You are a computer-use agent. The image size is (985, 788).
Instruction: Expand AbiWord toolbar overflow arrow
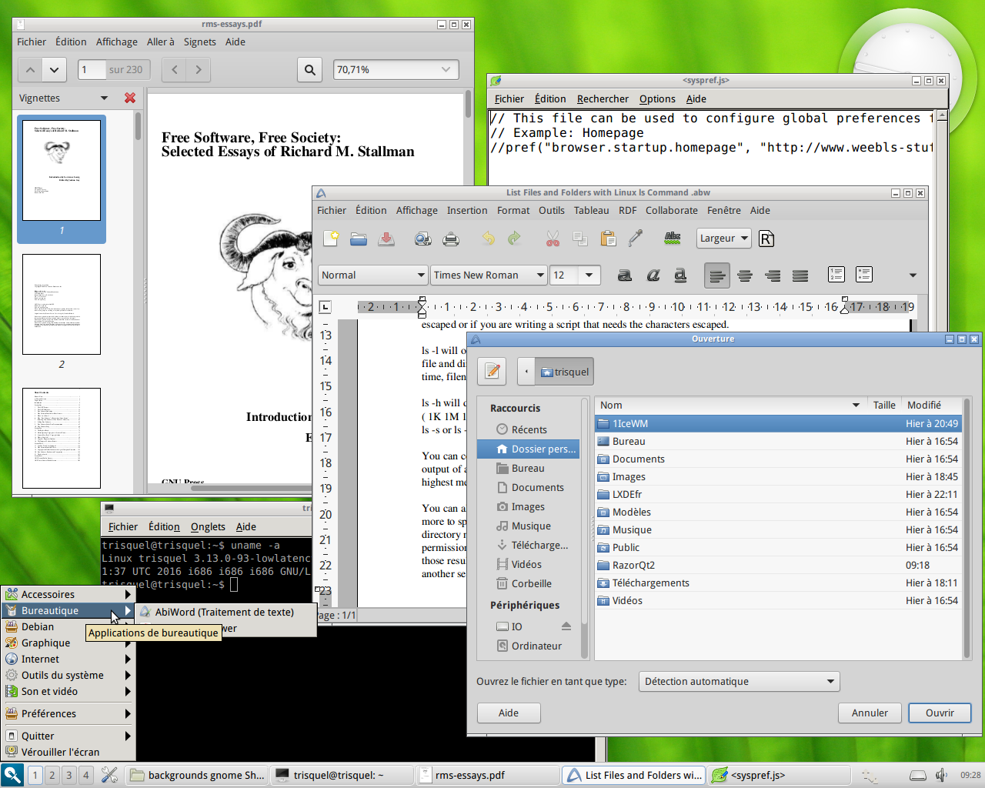pyautogui.click(x=913, y=275)
